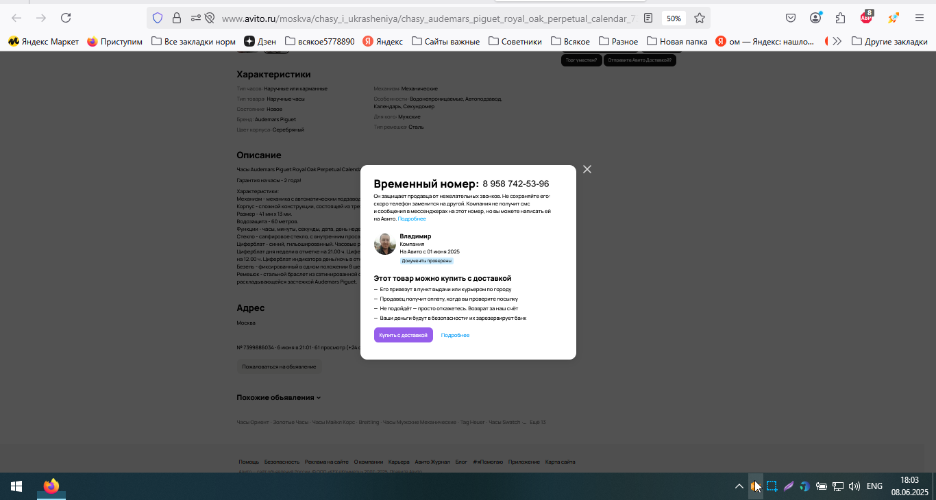Open 'Новая папка' bookmarks folder

point(677,42)
